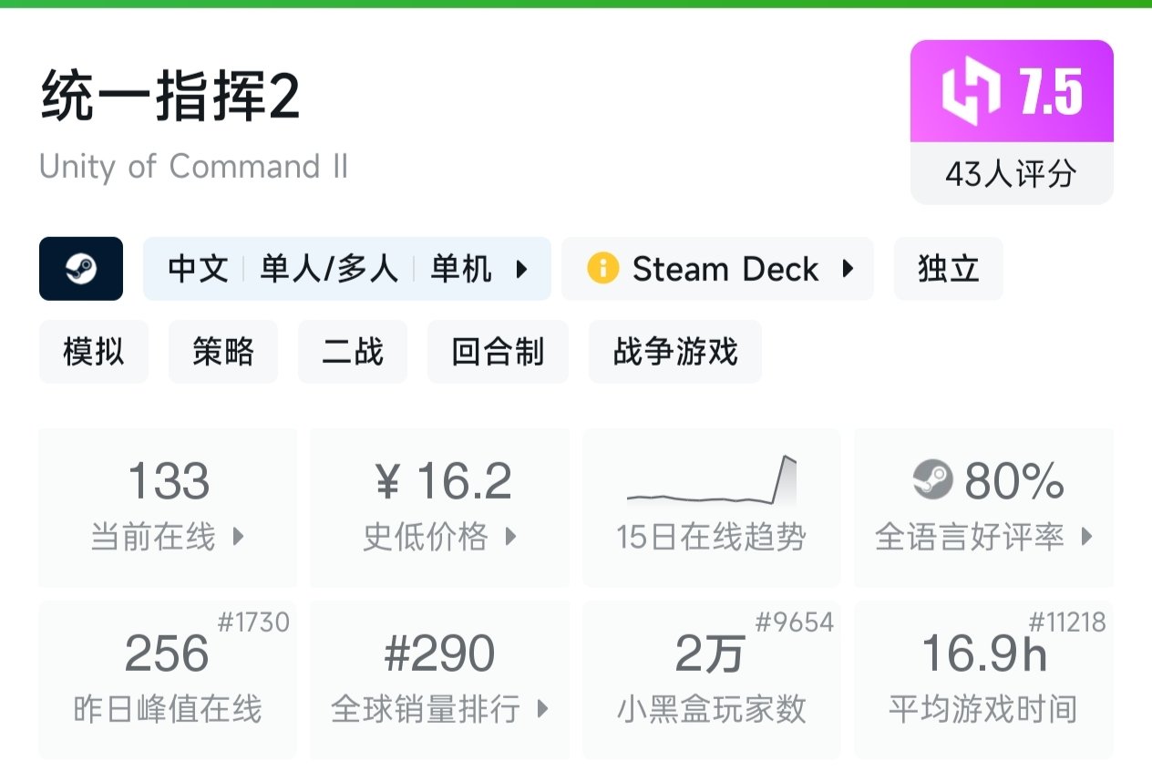Select the 策略 genre tag
1152x782 pixels.
coord(222,351)
